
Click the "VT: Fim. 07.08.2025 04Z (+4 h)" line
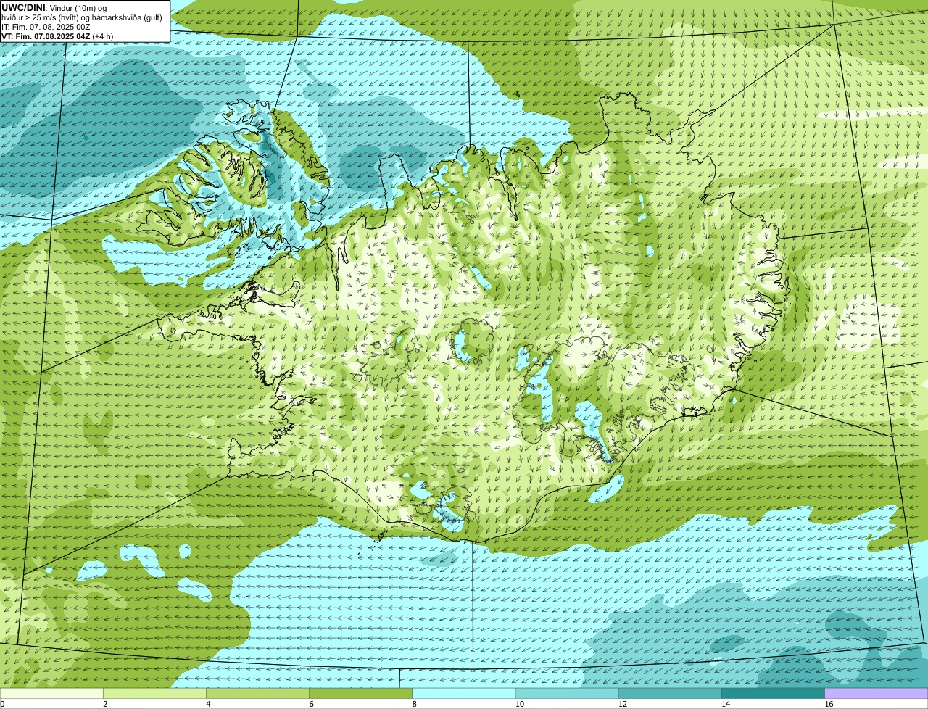coord(57,36)
